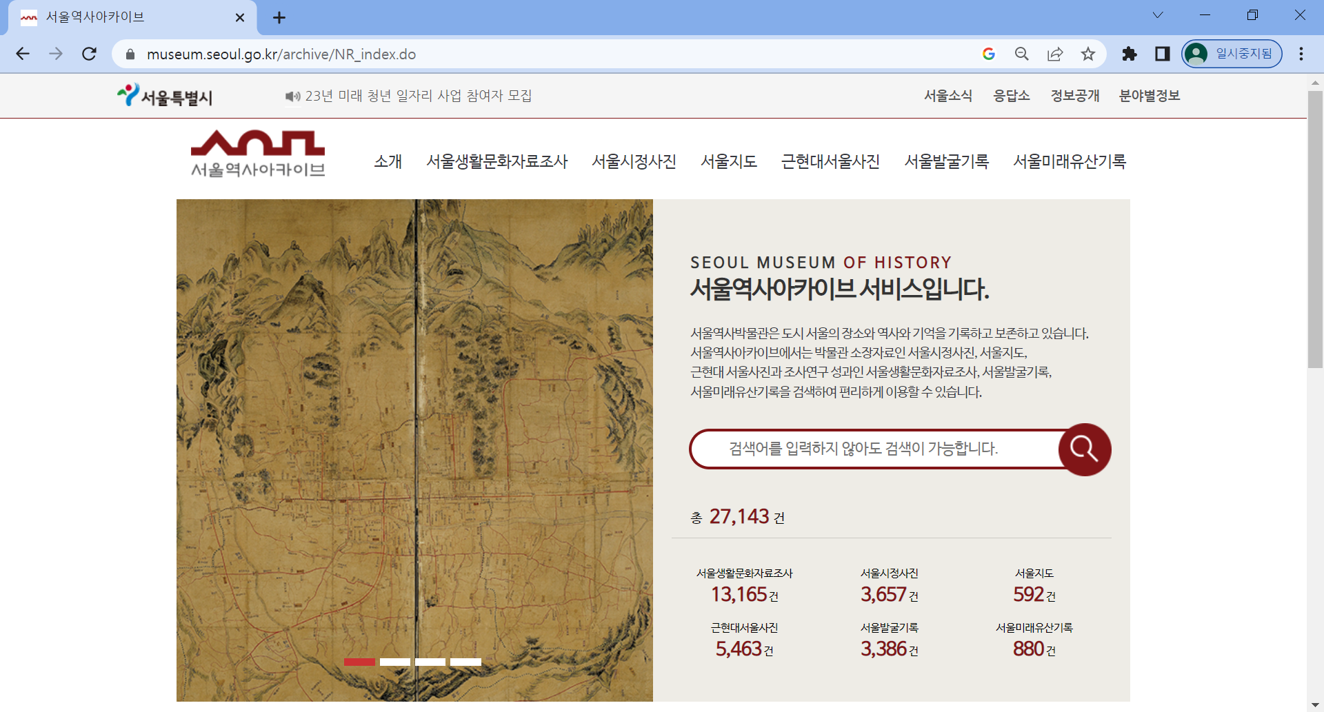
Task: Open 정보공개 in top bar
Action: 1075,96
